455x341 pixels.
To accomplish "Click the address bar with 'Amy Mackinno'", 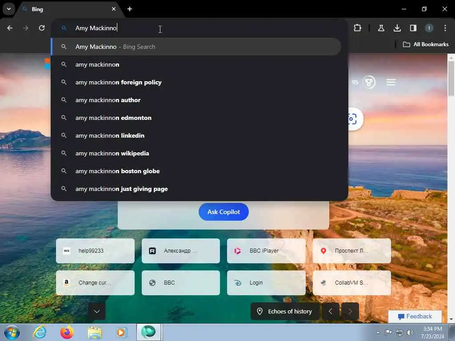I will coord(200,28).
